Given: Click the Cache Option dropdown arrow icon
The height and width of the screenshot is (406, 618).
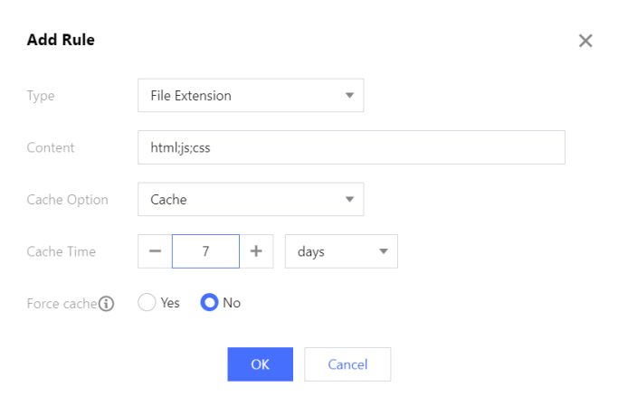Looking at the screenshot, I should [349, 199].
